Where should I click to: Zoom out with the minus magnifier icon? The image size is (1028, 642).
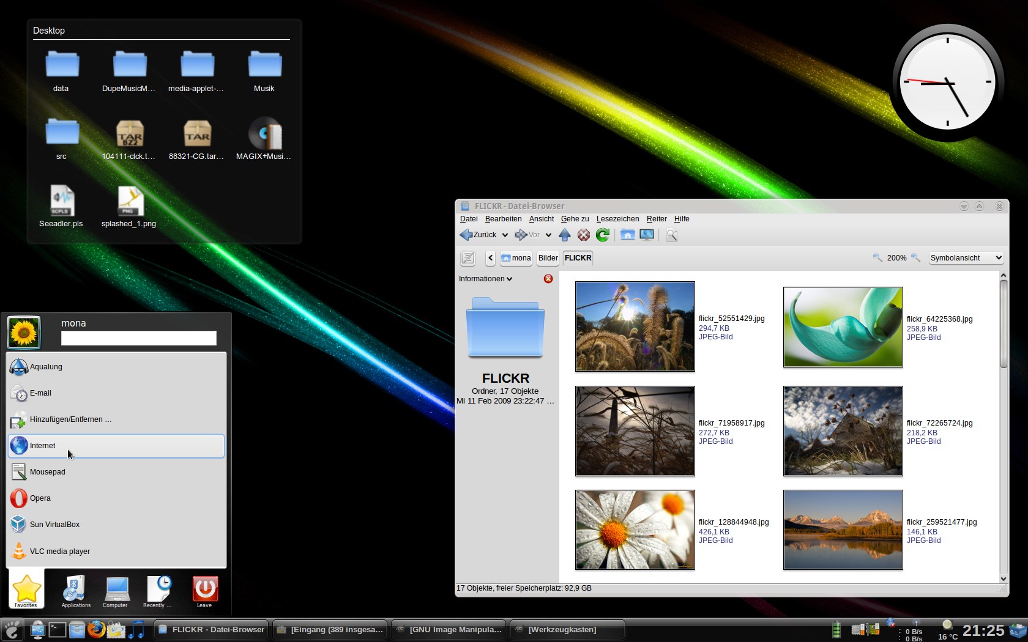[877, 257]
